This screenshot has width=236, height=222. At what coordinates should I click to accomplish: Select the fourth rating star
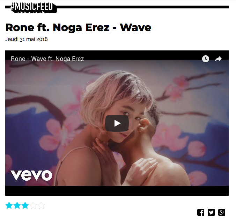[x=33, y=206]
